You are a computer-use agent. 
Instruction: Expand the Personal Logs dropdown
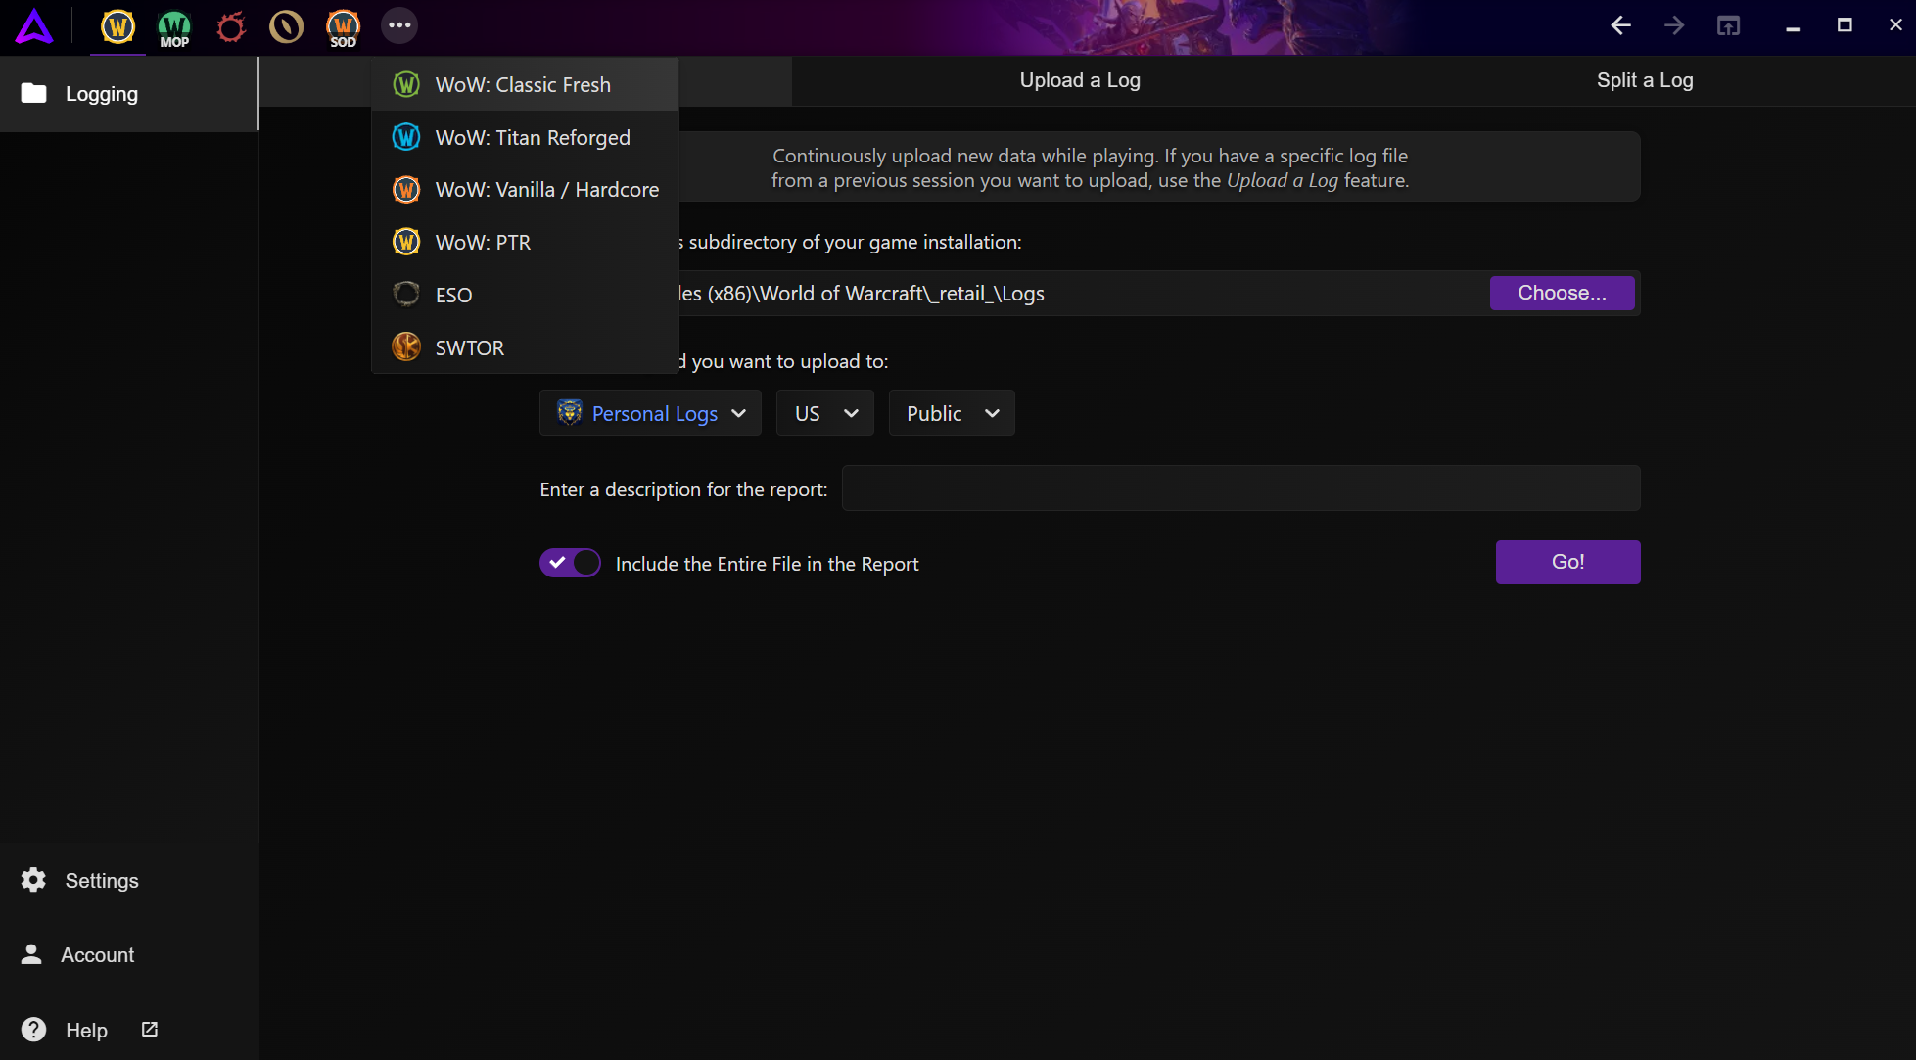(650, 413)
